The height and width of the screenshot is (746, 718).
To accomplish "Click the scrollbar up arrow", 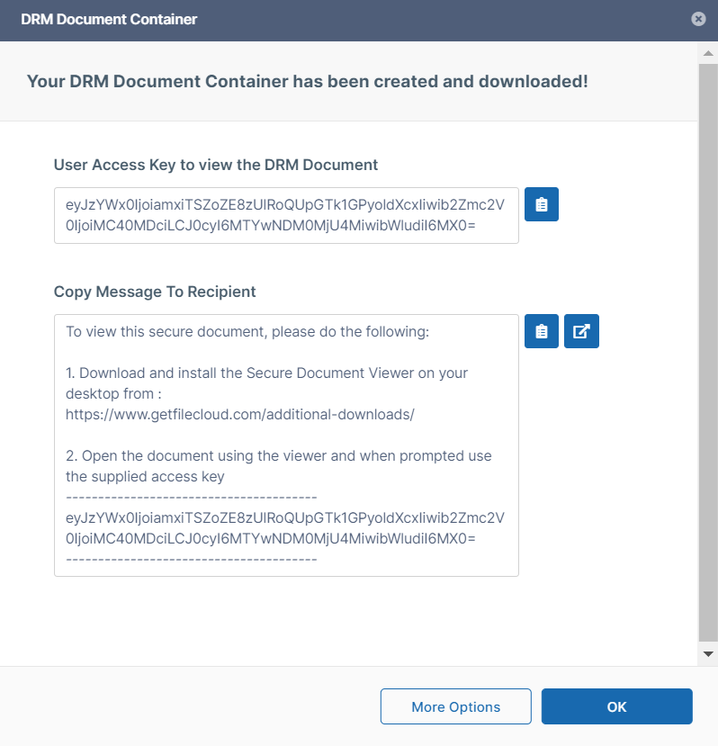I will pos(707,54).
